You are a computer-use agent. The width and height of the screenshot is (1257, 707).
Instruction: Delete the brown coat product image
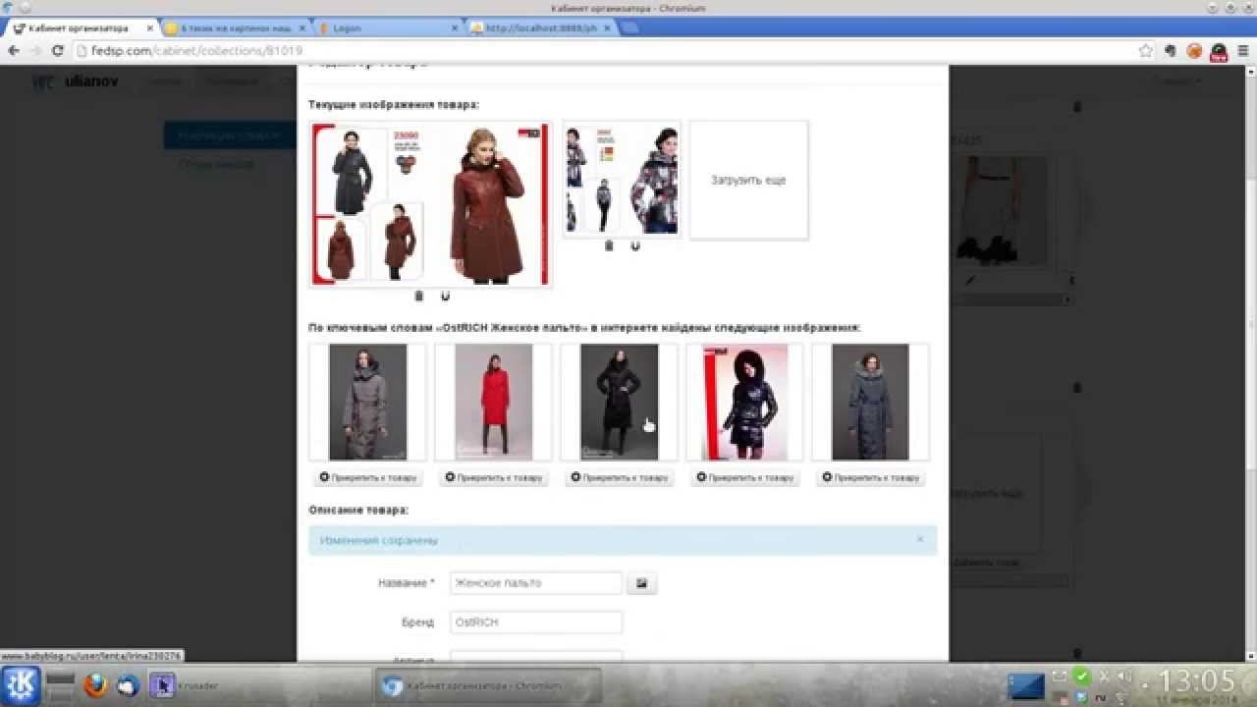pyautogui.click(x=419, y=296)
